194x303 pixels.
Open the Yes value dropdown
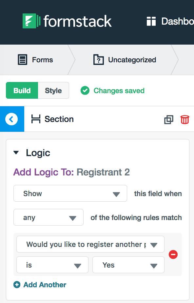pyautogui.click(x=128, y=265)
